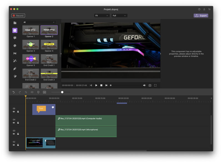Open the stickers sidebar tab
The image size is (222, 163).
coord(15,46)
